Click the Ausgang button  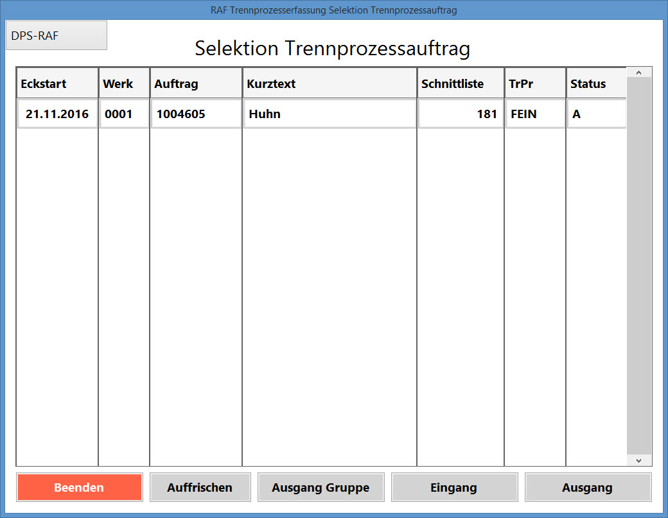[x=587, y=488]
